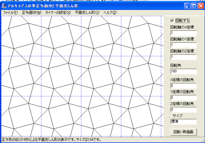Open the ファイル(F) menu
Viewport: 205px width, 143px height.
coord(10,13)
